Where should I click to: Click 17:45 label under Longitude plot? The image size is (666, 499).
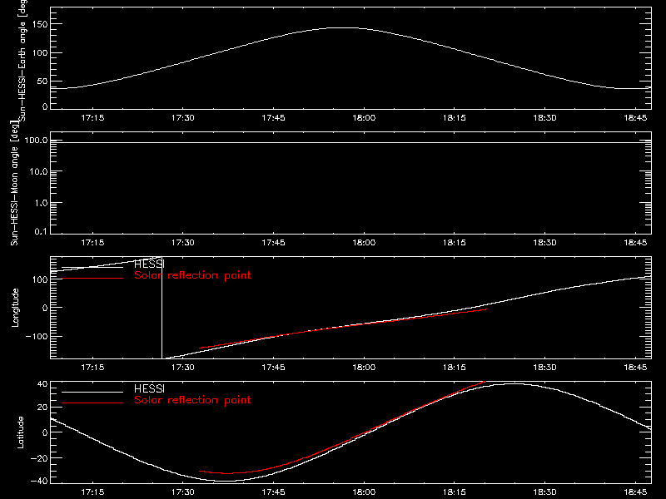274,368
